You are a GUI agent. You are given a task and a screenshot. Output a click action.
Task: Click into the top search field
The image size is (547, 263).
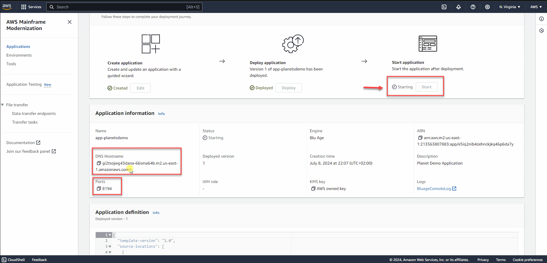124,7
